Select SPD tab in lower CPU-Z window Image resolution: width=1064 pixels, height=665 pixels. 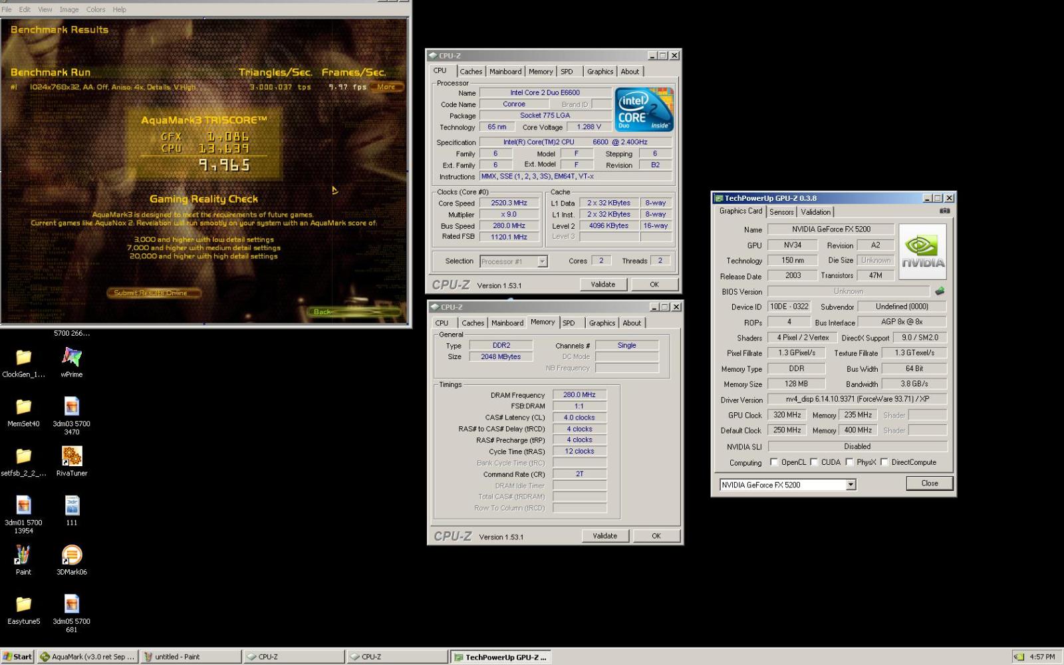coord(569,323)
